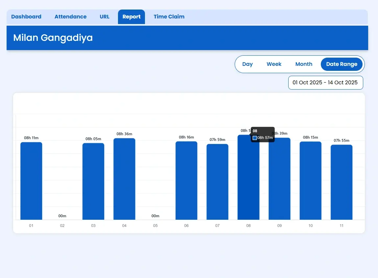Screen dimensions: 378x278
Task: Click the employee name Milan Gangadiya
Action: point(53,38)
